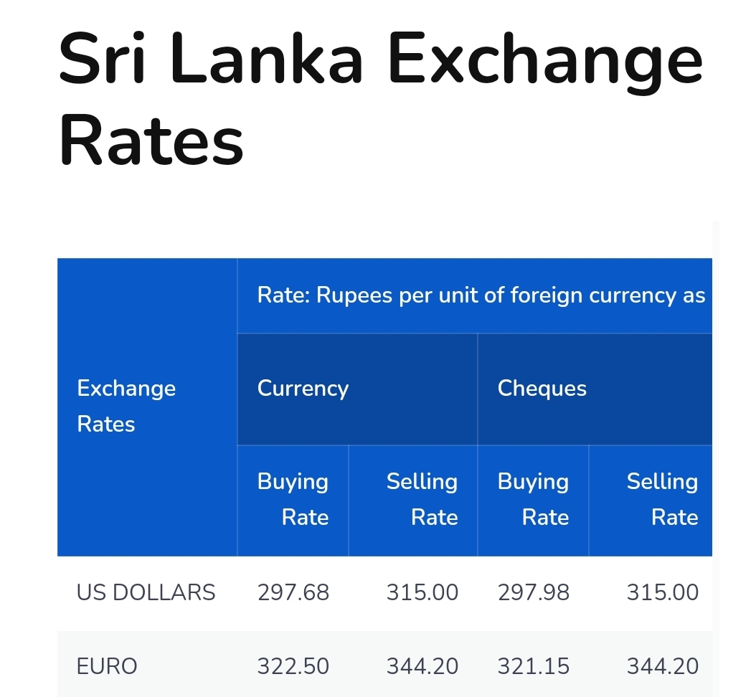Click the word 'Lanka' in page heading

pos(267,60)
